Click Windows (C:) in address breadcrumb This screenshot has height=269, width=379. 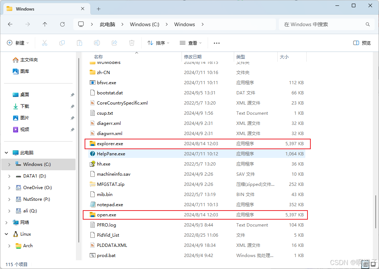tap(144, 24)
